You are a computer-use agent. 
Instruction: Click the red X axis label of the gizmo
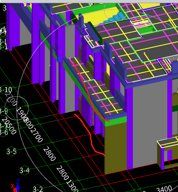[x=13, y=186]
